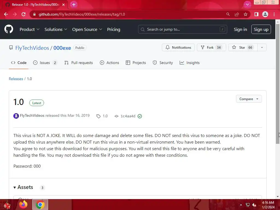Click the 1.0 tag link
Image resolution: width=280 pixels, height=210 pixels.
point(102,116)
